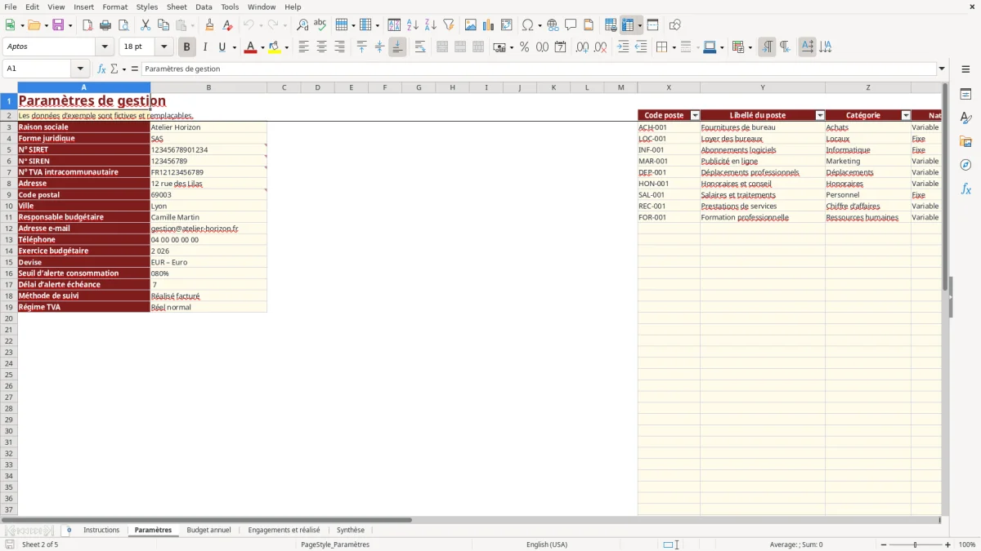Toggle Align Left
981x551 pixels.
[303, 47]
